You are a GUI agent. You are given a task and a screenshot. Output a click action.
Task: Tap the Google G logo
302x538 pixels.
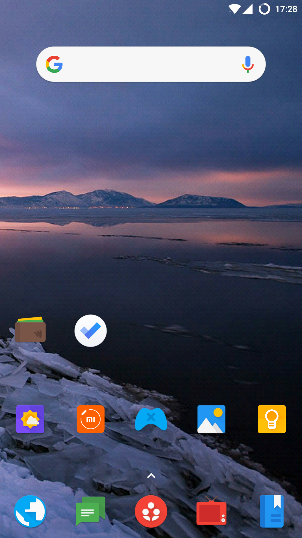(54, 64)
